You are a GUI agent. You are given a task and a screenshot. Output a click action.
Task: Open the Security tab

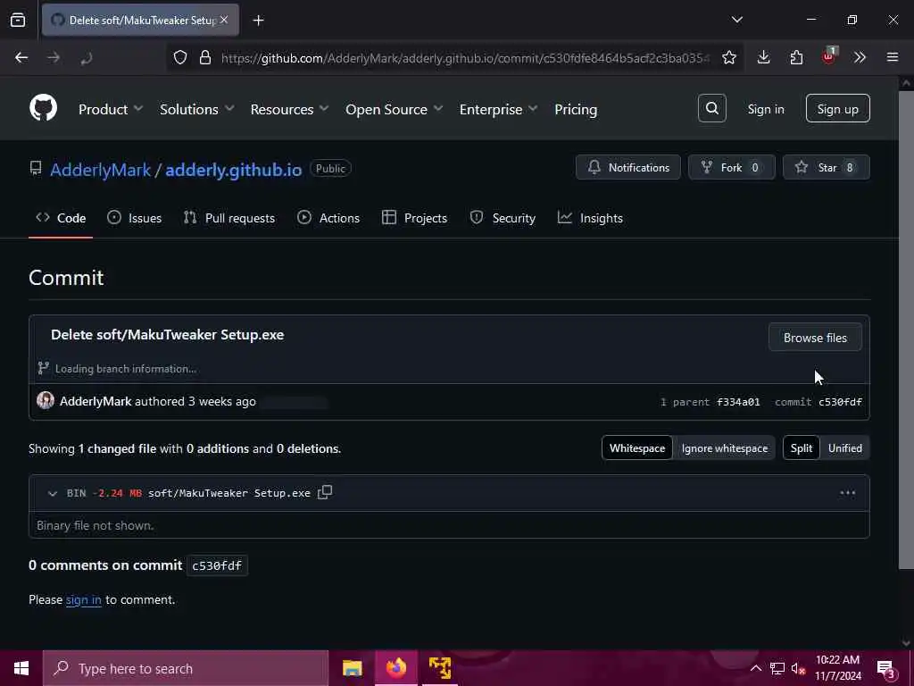pyautogui.click(x=503, y=218)
